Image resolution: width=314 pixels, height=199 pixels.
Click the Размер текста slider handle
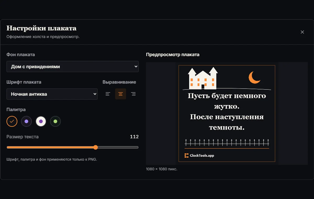pyautogui.click(x=96, y=147)
